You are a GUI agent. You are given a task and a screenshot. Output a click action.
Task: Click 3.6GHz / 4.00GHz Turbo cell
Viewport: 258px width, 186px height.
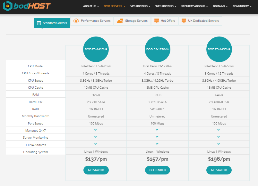tap(219, 81)
